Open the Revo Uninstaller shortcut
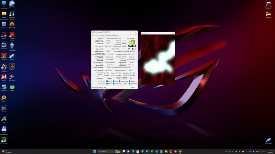 [12, 47]
